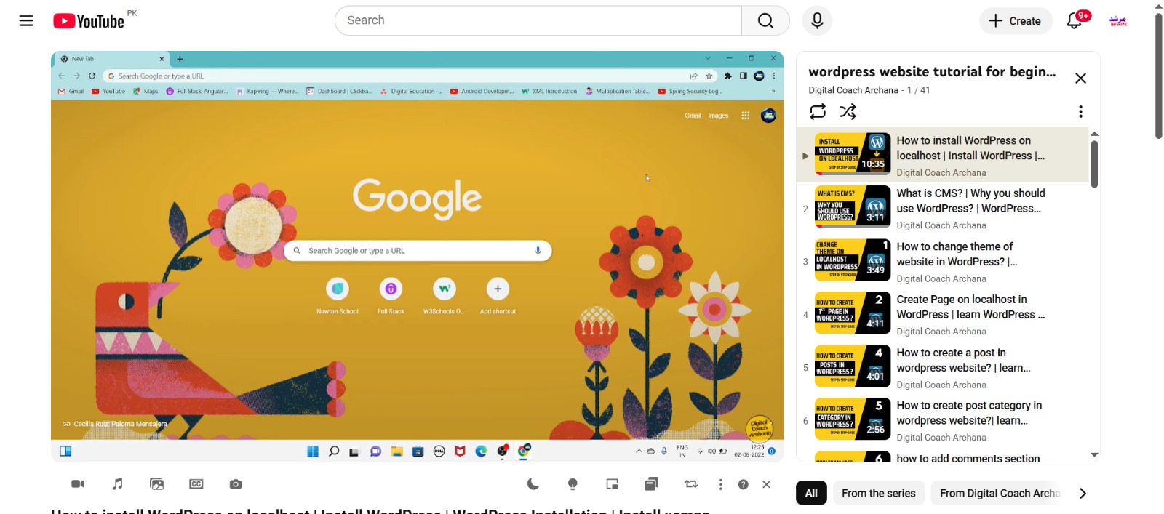Open the 4:01 create posts thumbnail

pyautogui.click(x=853, y=366)
